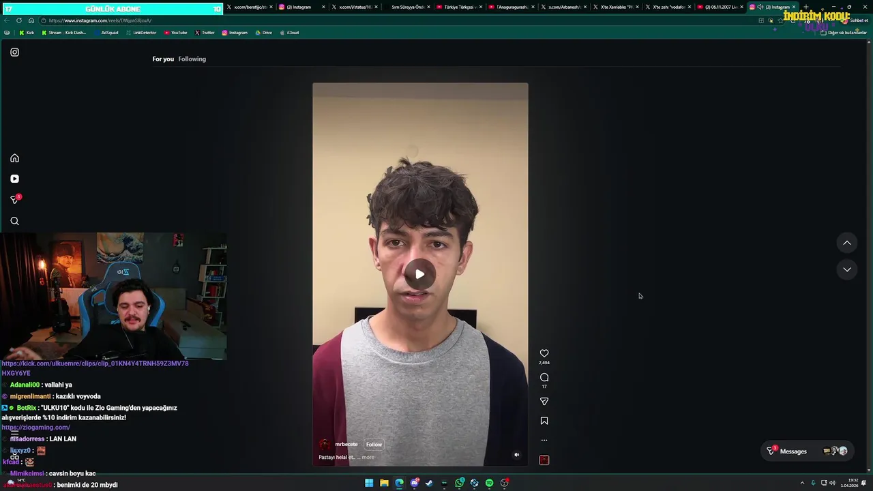
Task: Click the Adanali00 chat username
Action: 25,385
